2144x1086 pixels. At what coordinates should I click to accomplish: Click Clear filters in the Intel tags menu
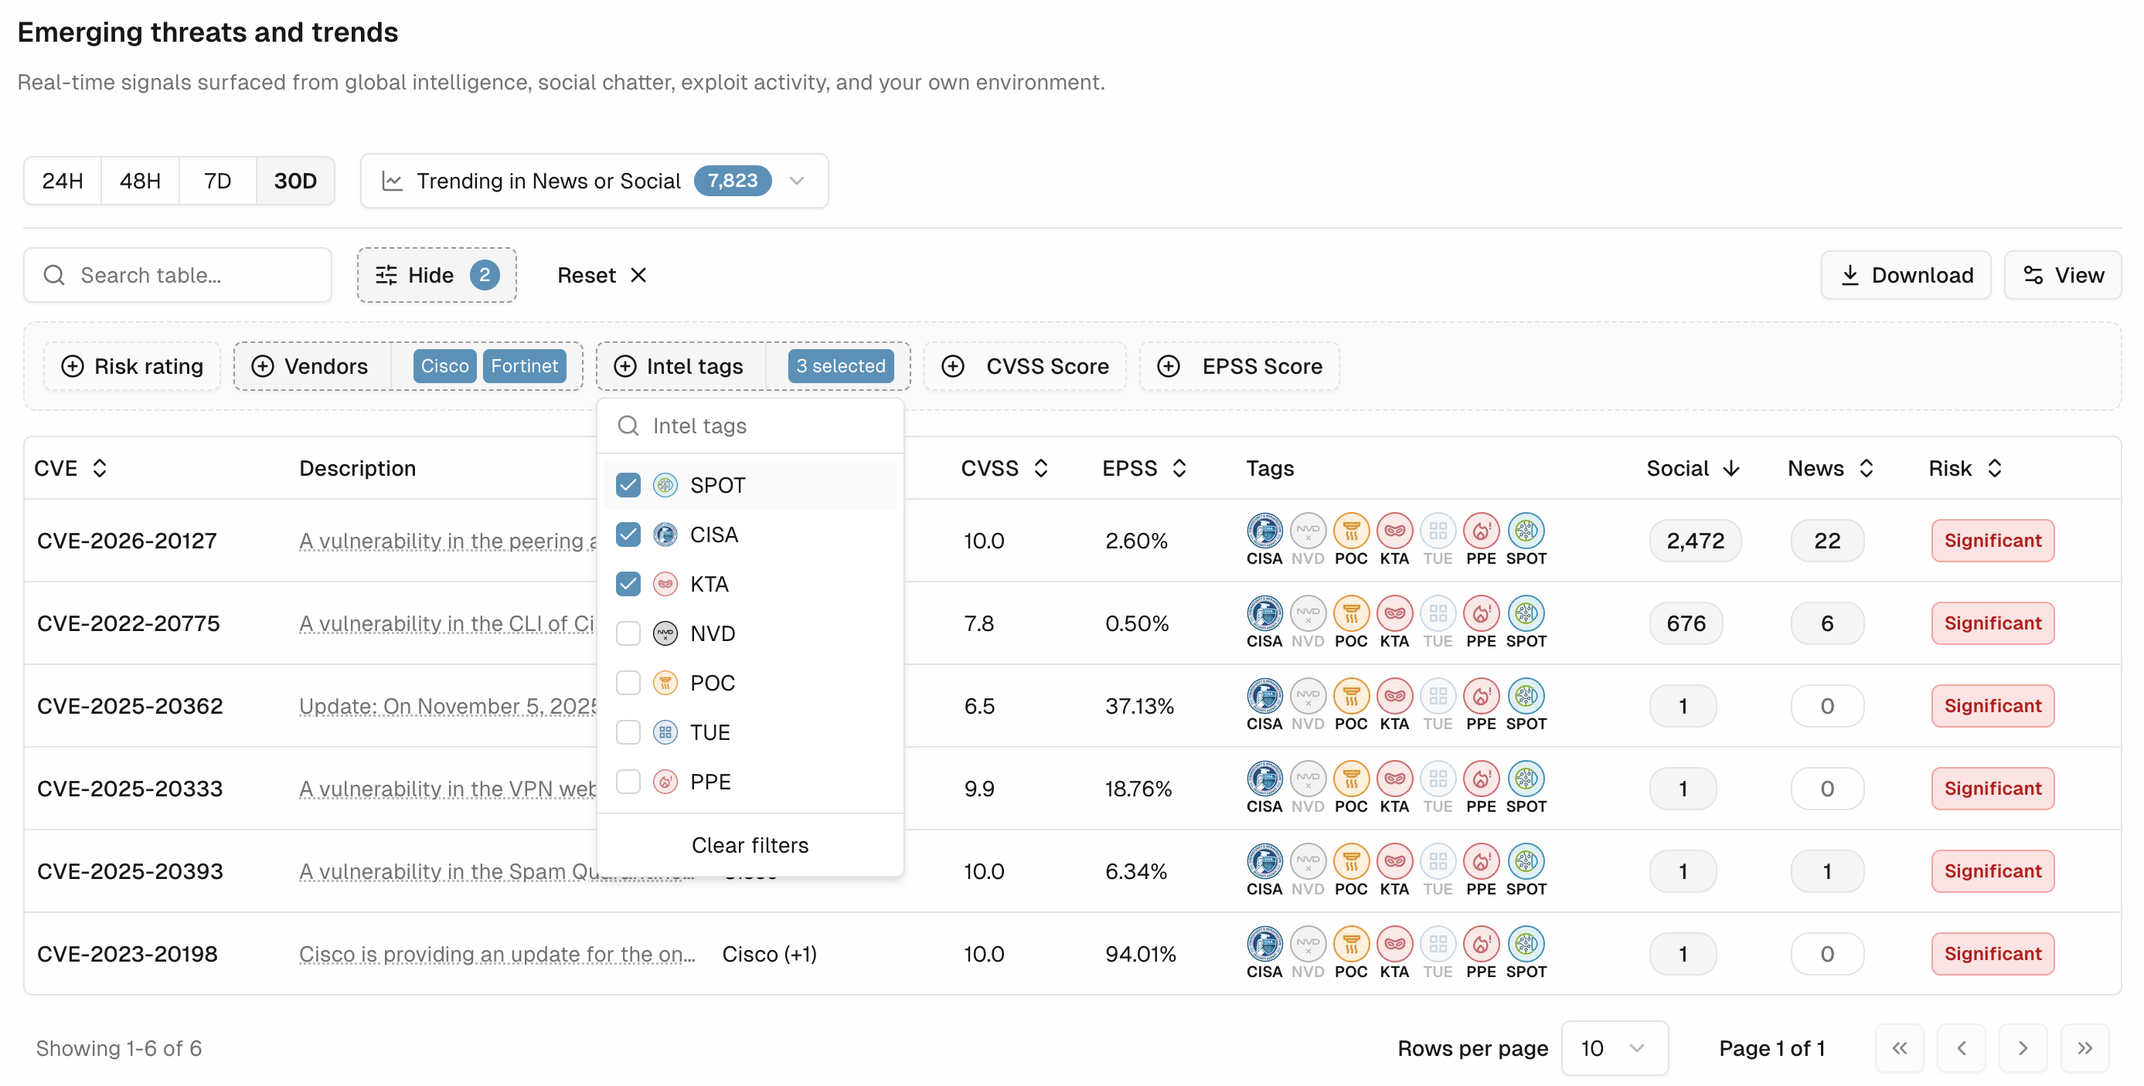(x=750, y=845)
